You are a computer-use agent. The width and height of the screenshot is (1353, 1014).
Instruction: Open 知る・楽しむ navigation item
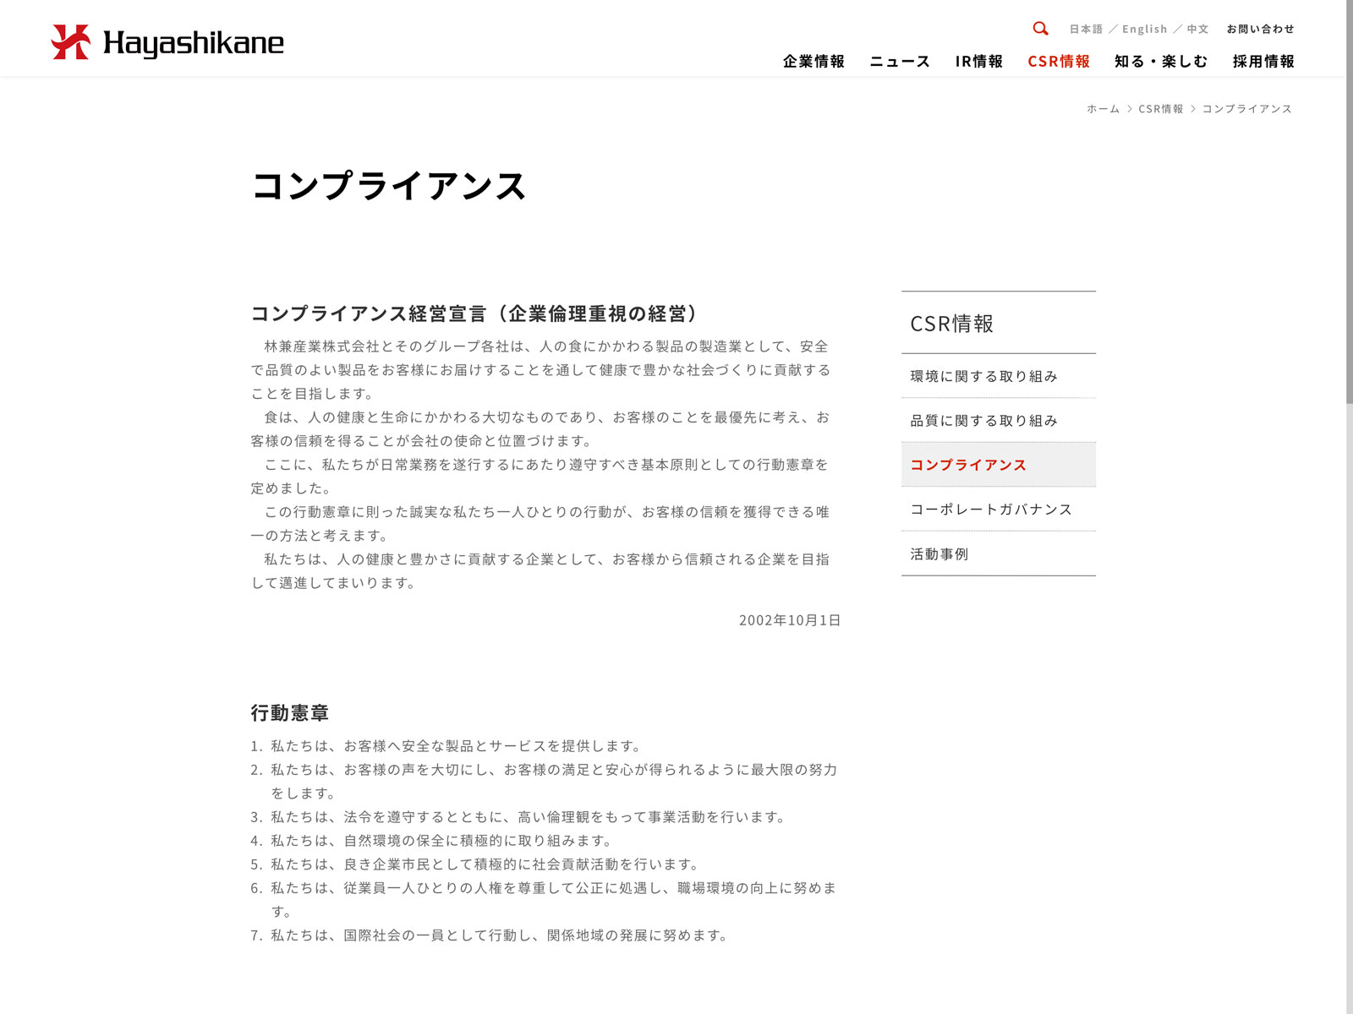point(1161,62)
